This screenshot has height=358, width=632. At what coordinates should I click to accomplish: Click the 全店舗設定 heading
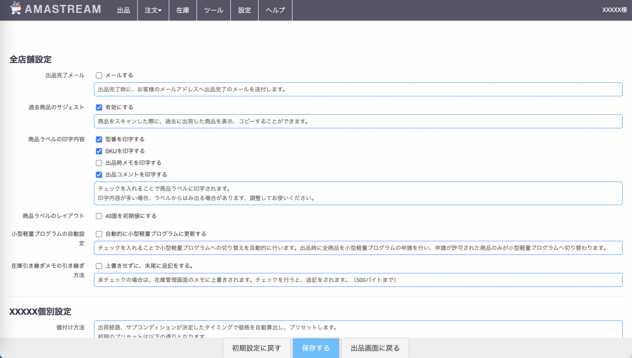coord(31,59)
